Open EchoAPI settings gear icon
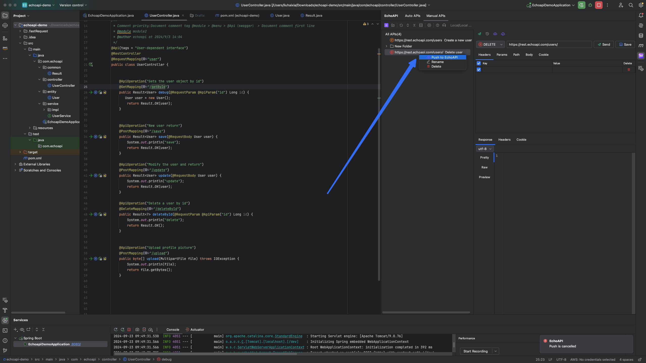Viewport: 646px width, 363px height. pyautogui.click(x=429, y=25)
